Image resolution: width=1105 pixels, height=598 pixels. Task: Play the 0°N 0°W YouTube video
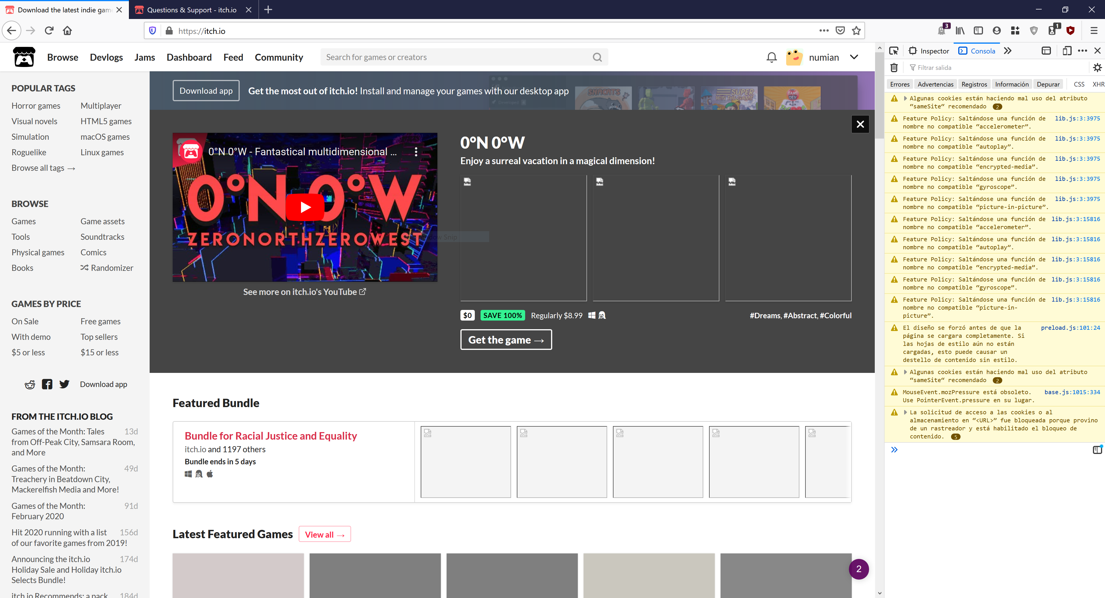coord(305,207)
